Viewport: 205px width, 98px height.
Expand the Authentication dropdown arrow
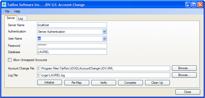tap(104, 31)
